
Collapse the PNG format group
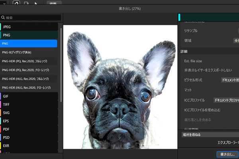click(29, 35)
